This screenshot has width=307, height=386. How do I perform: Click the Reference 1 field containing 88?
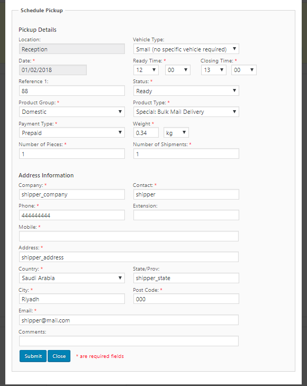pyautogui.click(x=72, y=91)
